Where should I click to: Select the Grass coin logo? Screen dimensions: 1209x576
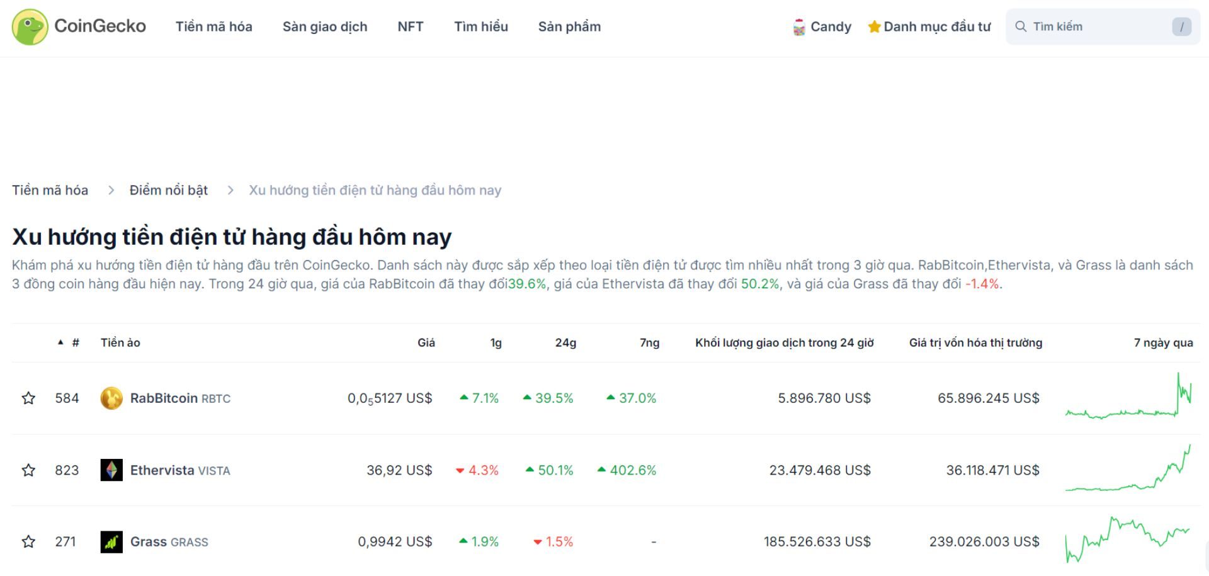point(110,541)
